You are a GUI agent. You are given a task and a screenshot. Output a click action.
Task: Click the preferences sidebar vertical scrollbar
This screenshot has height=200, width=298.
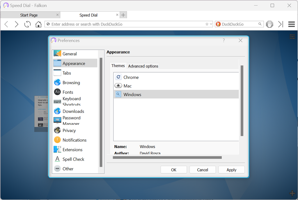(x=101, y=112)
